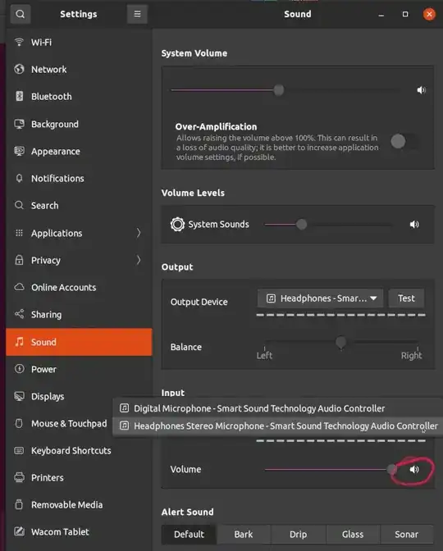Click the input Volume slider handle
This screenshot has width=443, height=551.
click(x=391, y=469)
